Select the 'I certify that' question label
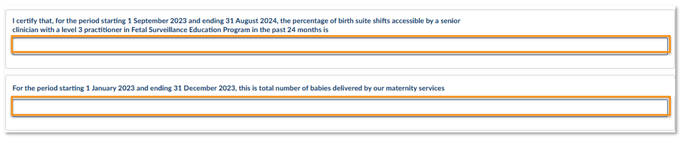 tap(236, 25)
